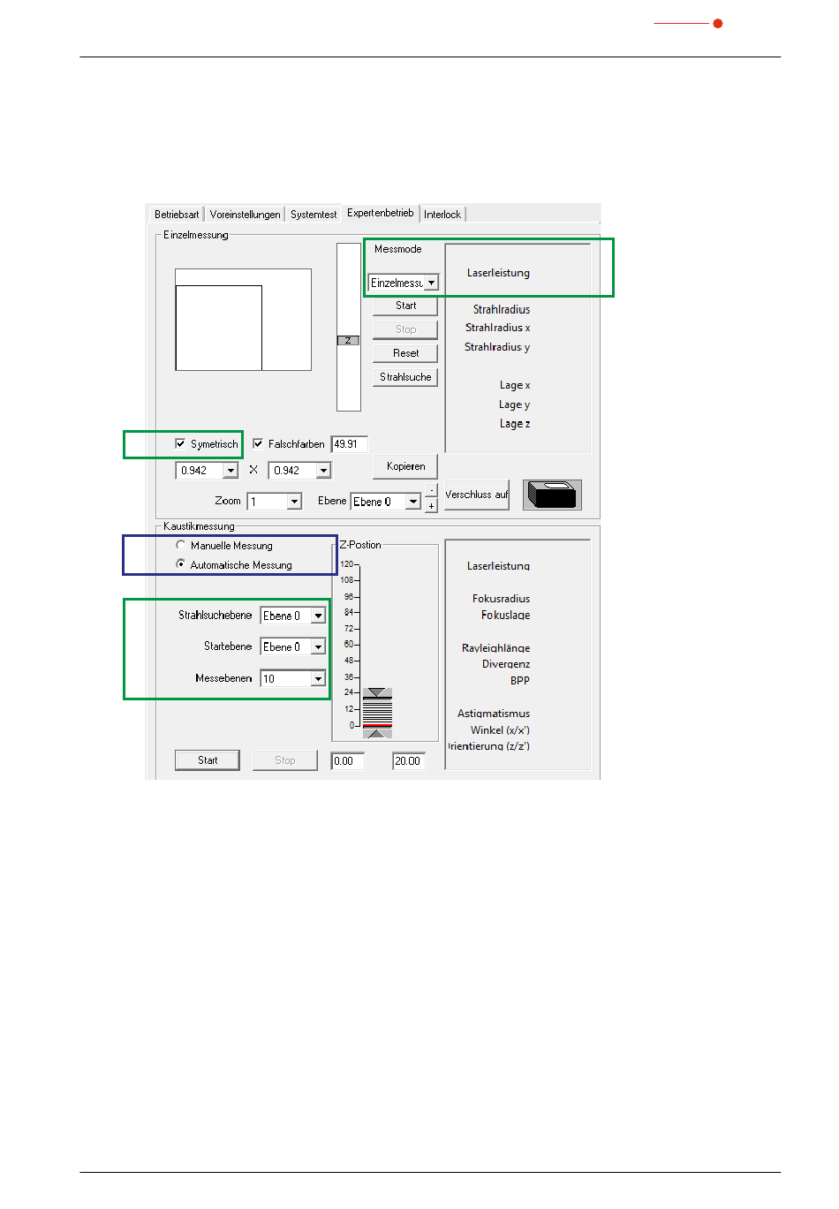
Task: Click the plus stepper beside Ebene
Action: point(431,506)
